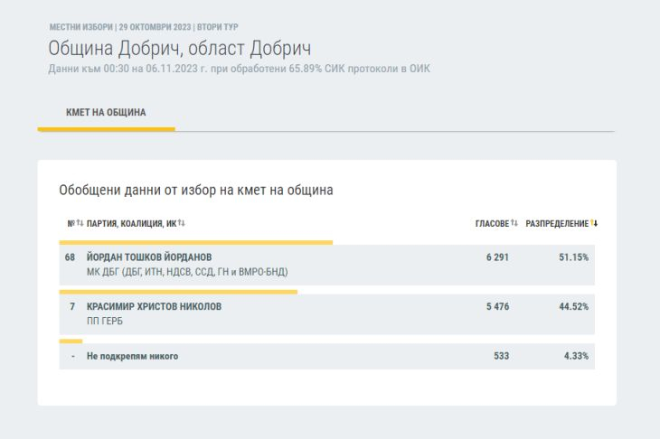This screenshot has height=439, width=660.
Task: Select candidate ЙОРДАН ТОШКОВ ЙОРДАНОВ
Action: 149,257
